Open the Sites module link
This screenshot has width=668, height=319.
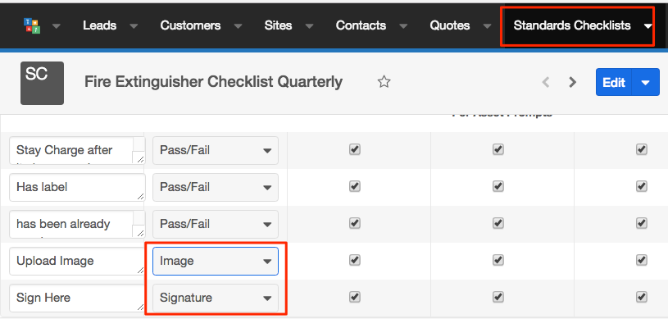(278, 25)
